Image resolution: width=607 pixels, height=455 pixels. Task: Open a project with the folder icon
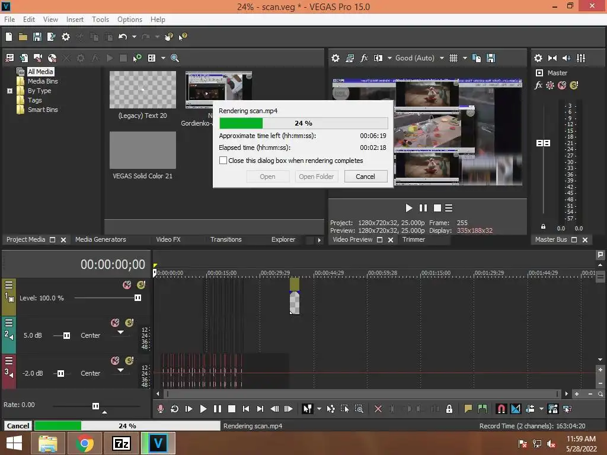pos(23,37)
